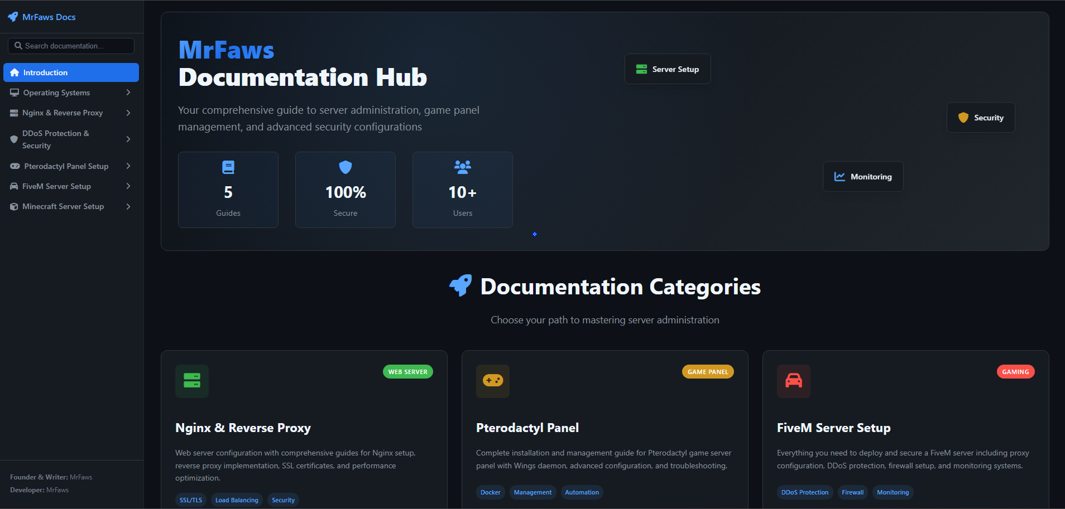Click the users icon above 10+ Users
Viewport: 1065px width, 509px height.
(462, 167)
